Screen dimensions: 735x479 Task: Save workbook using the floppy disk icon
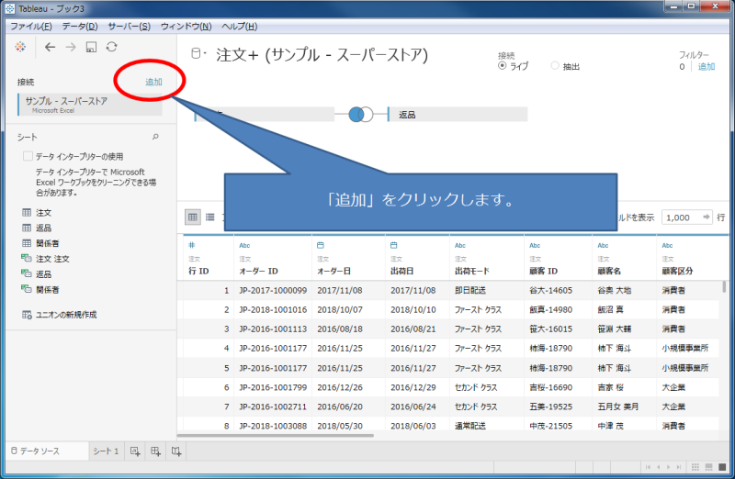tap(91, 47)
